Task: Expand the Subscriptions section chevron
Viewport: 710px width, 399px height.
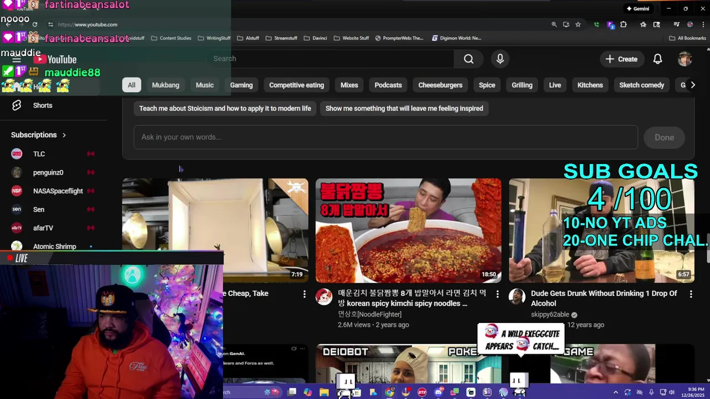Action: pos(64,135)
